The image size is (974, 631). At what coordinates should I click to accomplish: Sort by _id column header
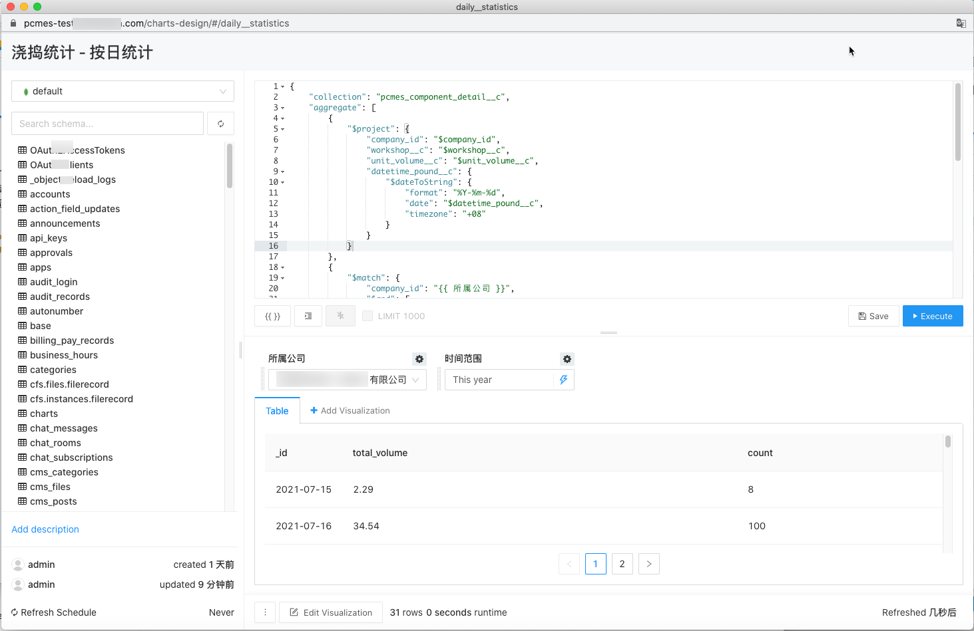coord(282,453)
